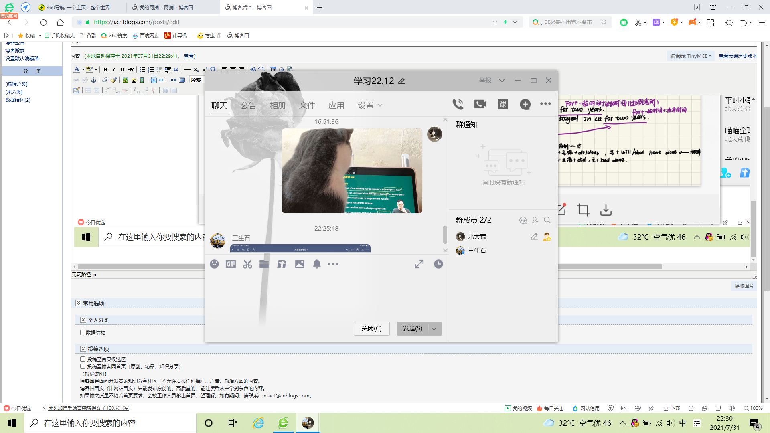Start a video call in the group

click(x=480, y=104)
